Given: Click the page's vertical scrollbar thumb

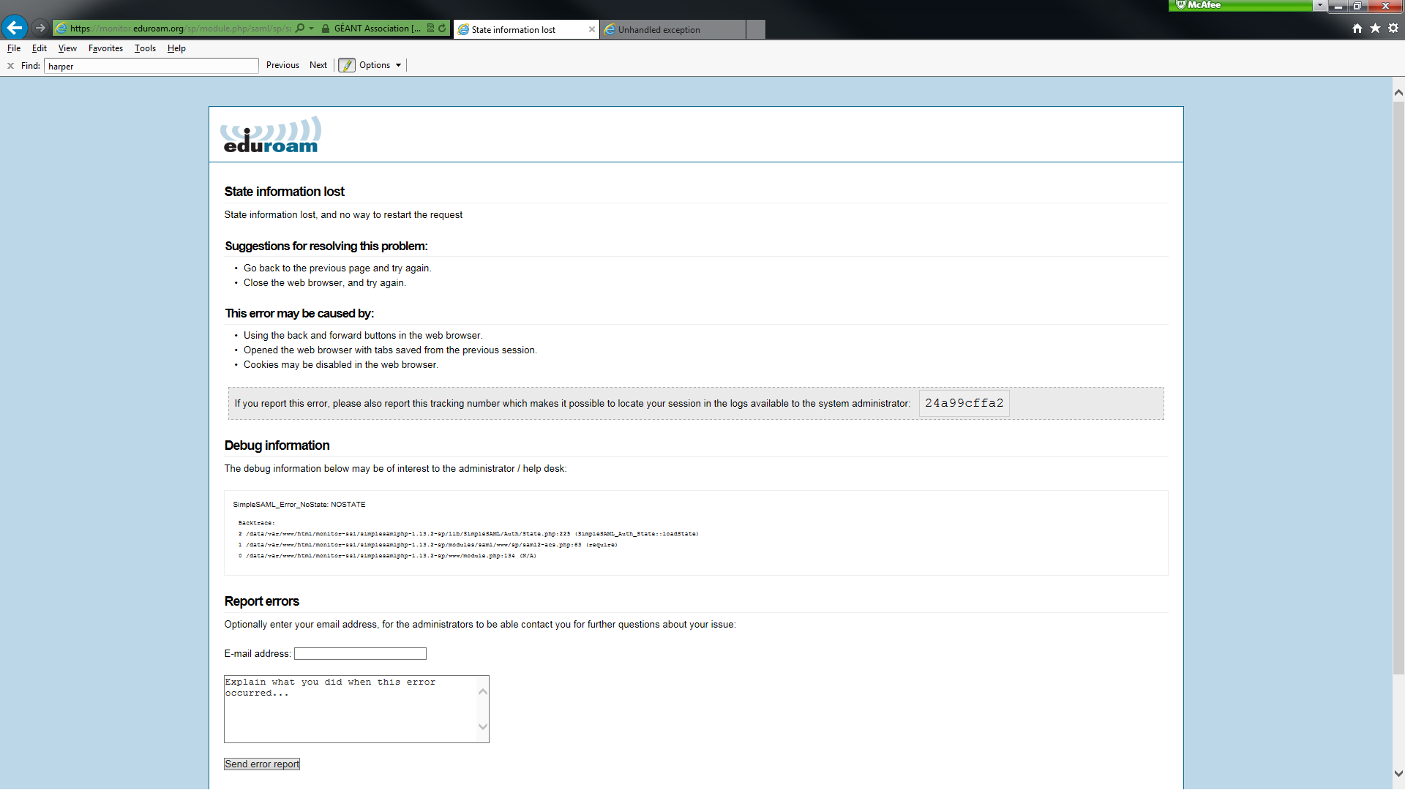Looking at the screenshot, I should point(1398,388).
